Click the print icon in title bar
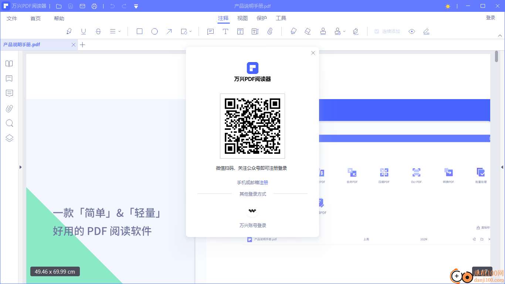The height and width of the screenshot is (284, 505). (x=94, y=6)
